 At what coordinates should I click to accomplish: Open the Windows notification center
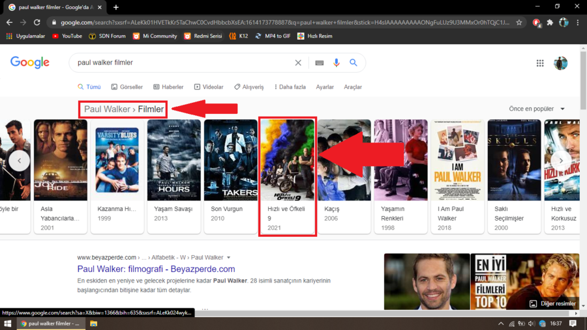pyautogui.click(x=573, y=323)
